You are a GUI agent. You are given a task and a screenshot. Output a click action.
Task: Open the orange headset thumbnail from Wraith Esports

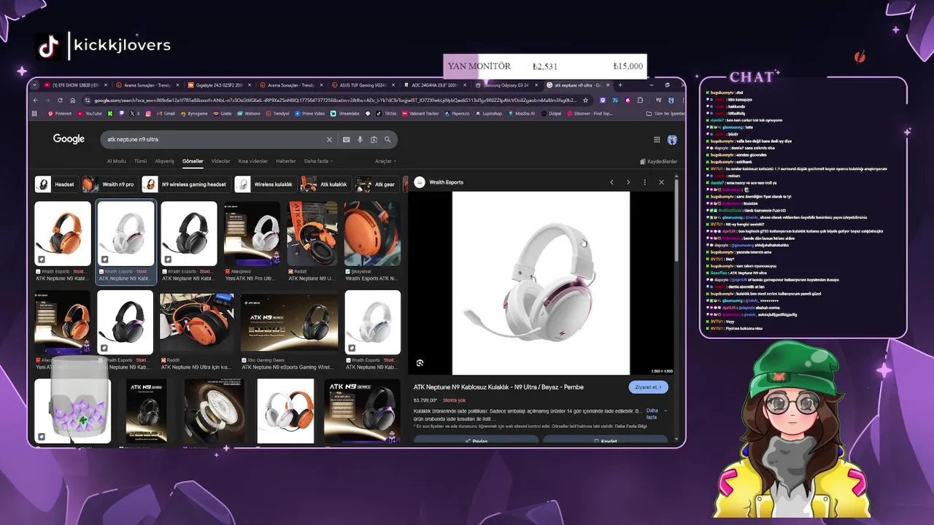[63, 233]
